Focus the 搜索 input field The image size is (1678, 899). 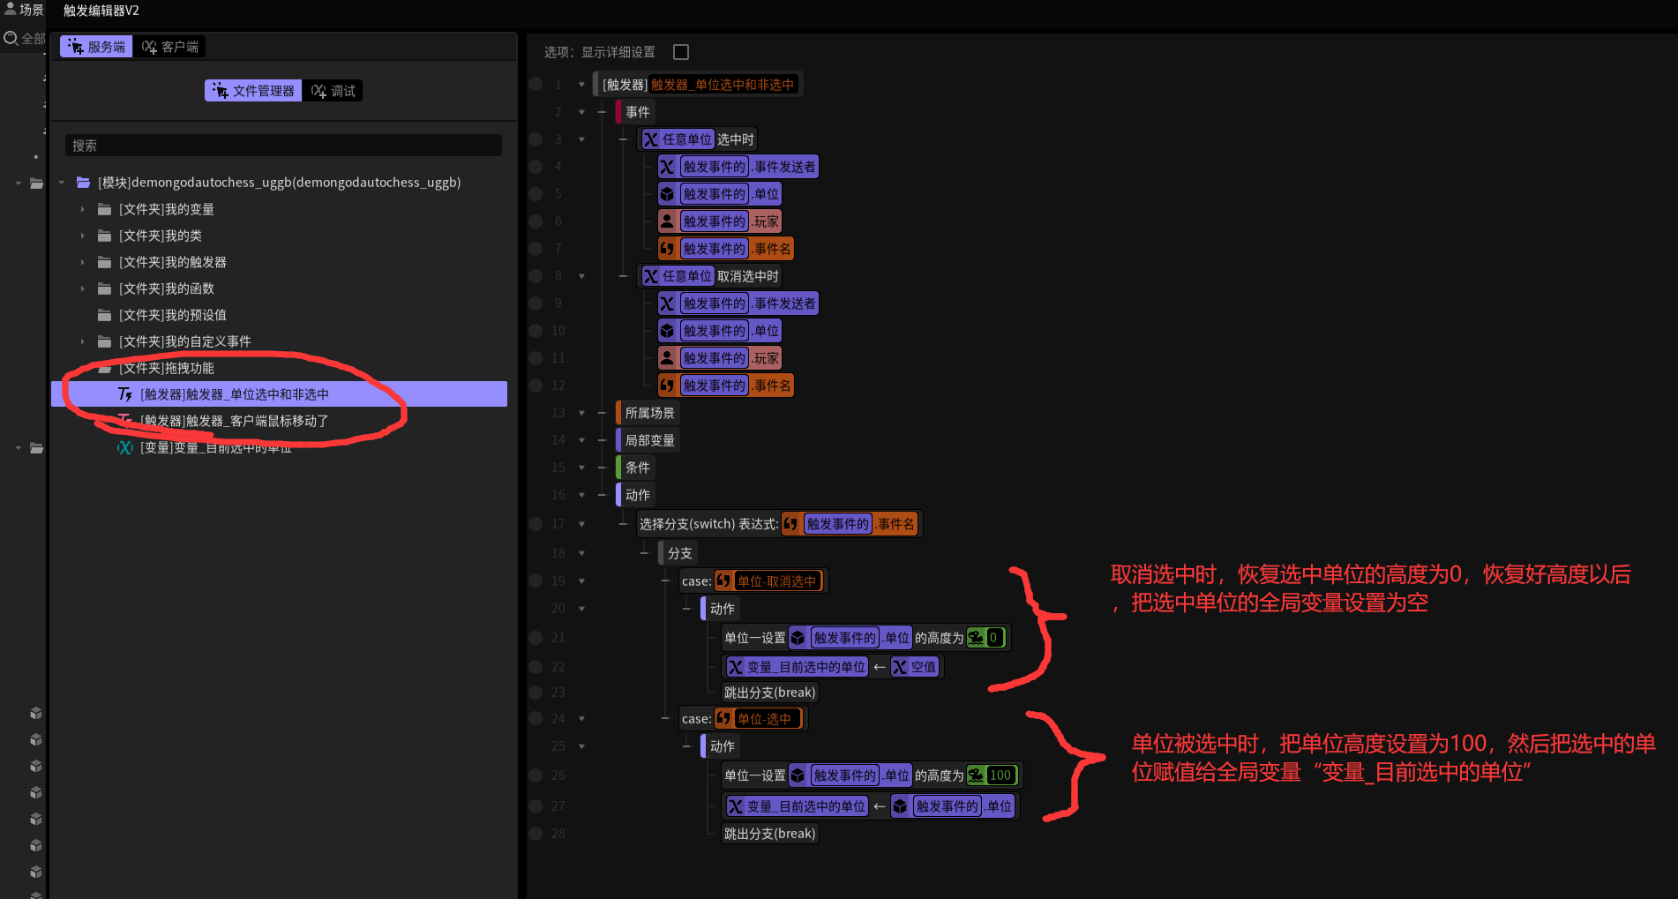[x=283, y=146]
